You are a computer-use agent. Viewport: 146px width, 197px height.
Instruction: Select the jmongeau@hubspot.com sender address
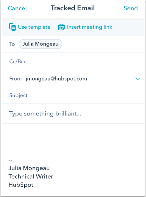56,79
